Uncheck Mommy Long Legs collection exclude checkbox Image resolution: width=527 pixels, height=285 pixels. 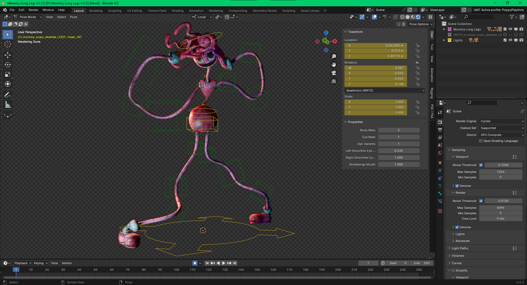(505, 29)
